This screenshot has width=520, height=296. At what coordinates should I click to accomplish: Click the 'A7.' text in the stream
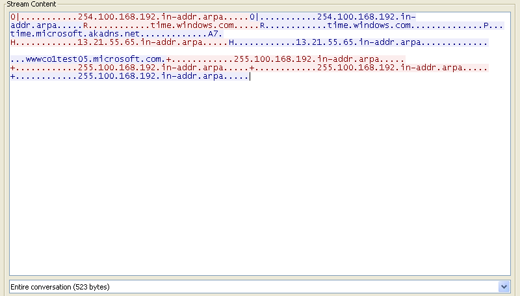(x=215, y=34)
